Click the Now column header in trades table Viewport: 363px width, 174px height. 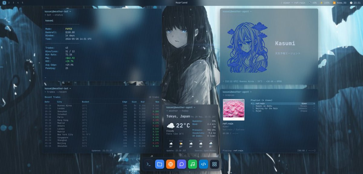tap(157, 102)
